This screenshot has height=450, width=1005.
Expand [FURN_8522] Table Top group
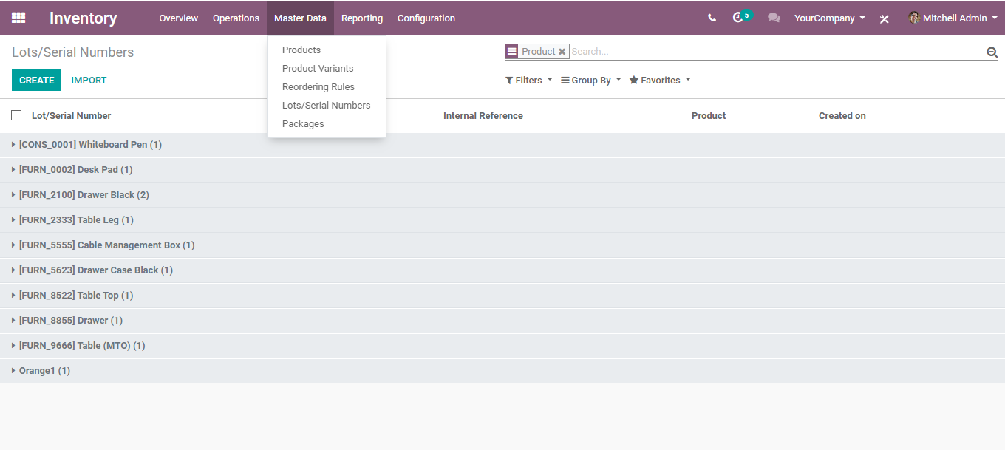click(502, 296)
